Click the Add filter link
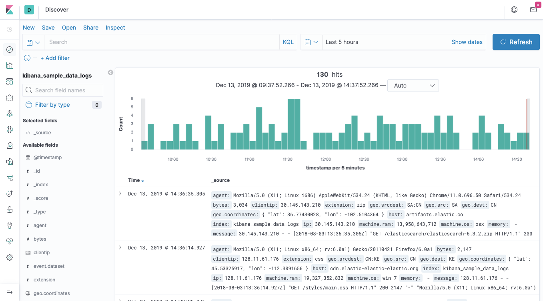The image size is (543, 301). pos(55,58)
